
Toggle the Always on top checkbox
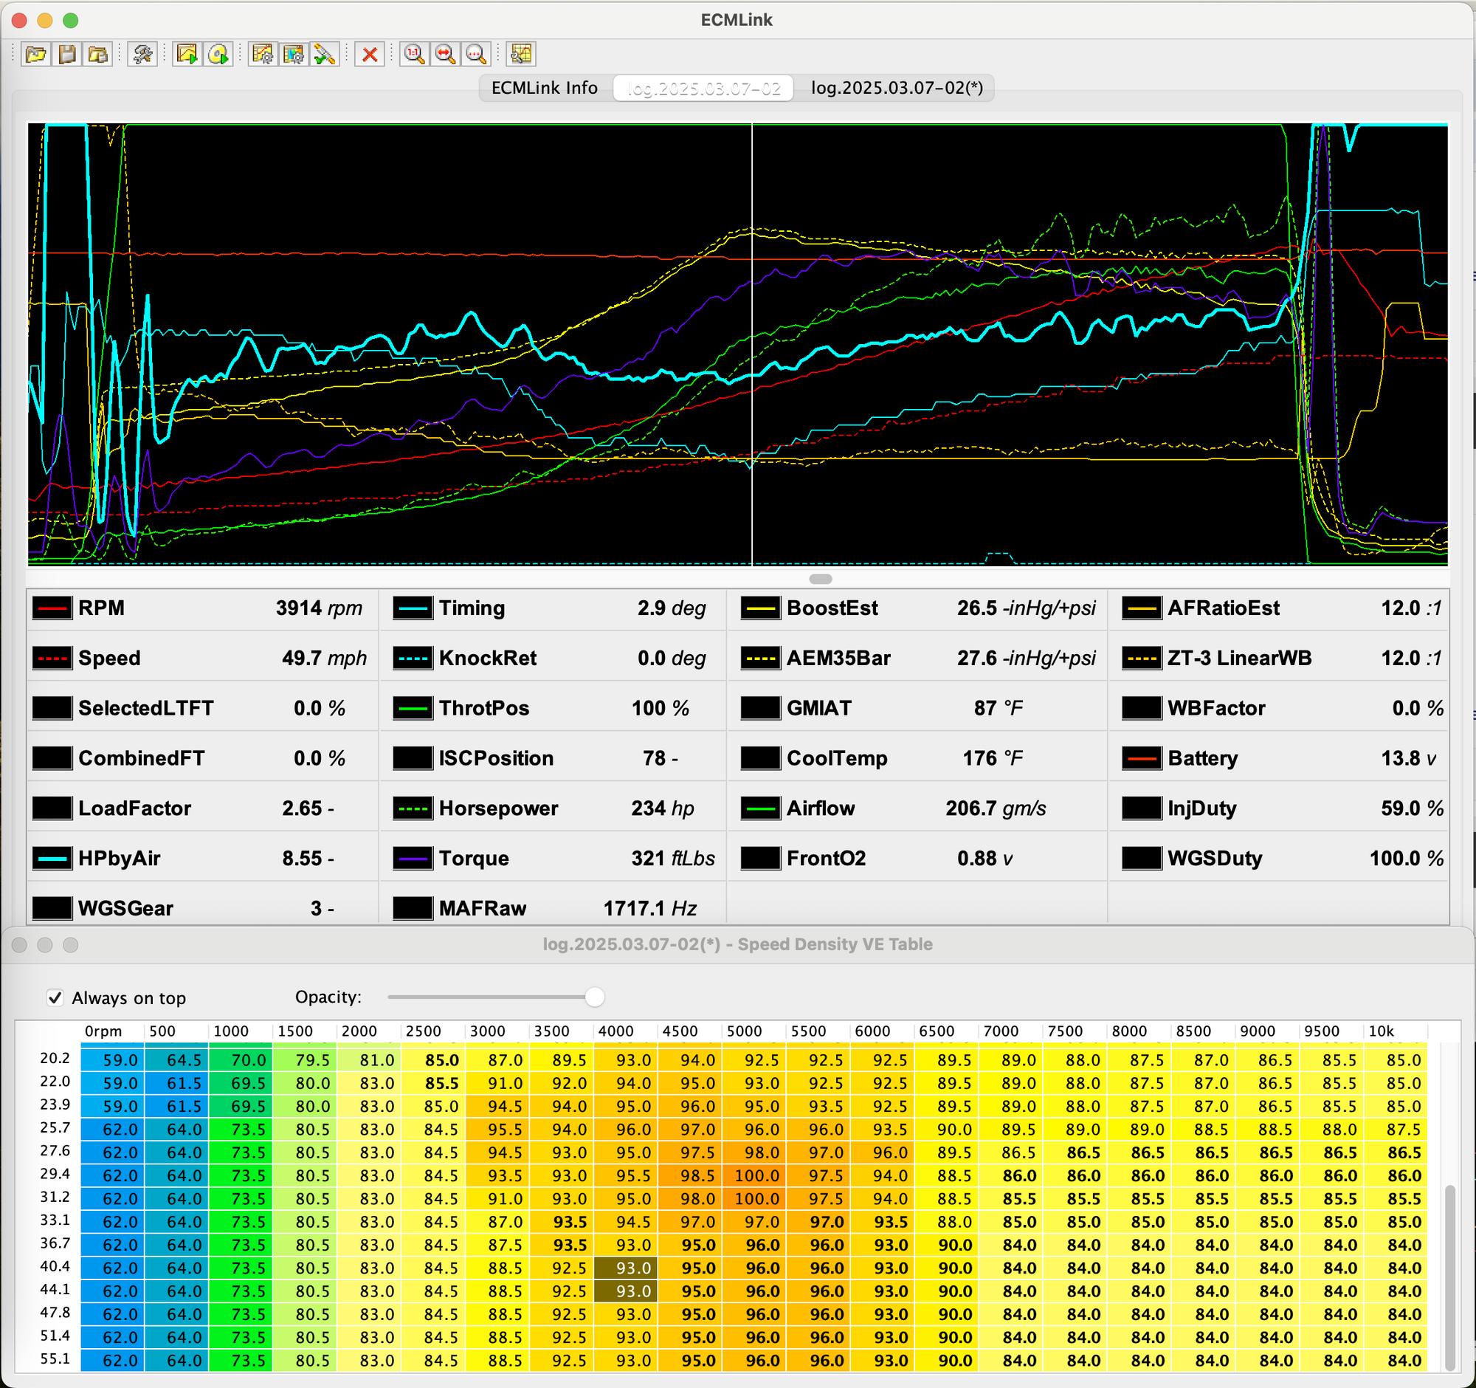click(x=55, y=997)
